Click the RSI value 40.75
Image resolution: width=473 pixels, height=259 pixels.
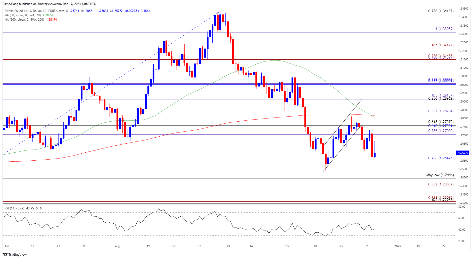pyautogui.click(x=30, y=208)
